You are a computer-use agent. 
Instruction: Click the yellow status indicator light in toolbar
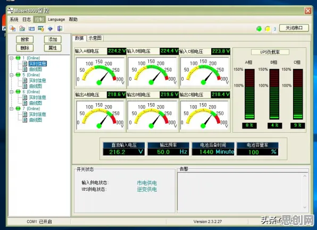pos(268,29)
